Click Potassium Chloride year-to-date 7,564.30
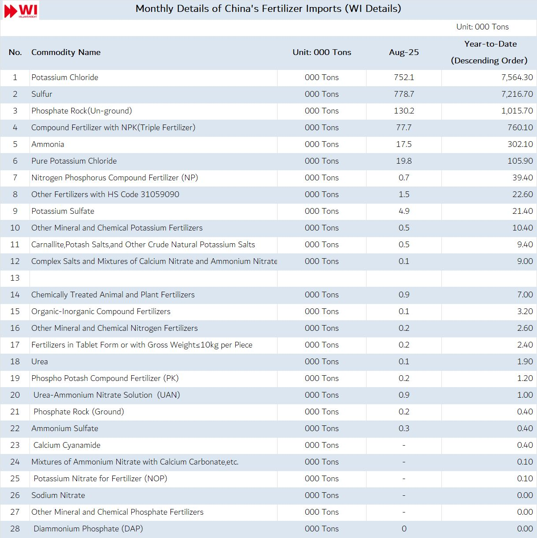The width and height of the screenshot is (537, 538). coord(517,77)
